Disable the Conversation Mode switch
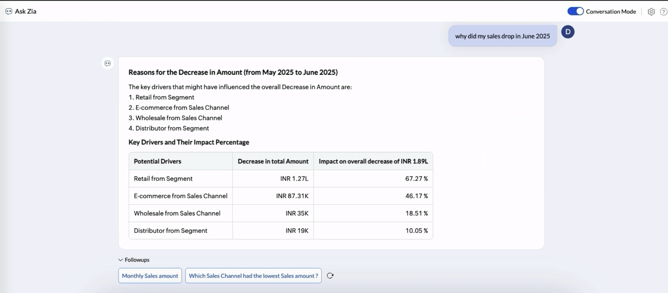This screenshot has height=293, width=668. click(x=575, y=11)
